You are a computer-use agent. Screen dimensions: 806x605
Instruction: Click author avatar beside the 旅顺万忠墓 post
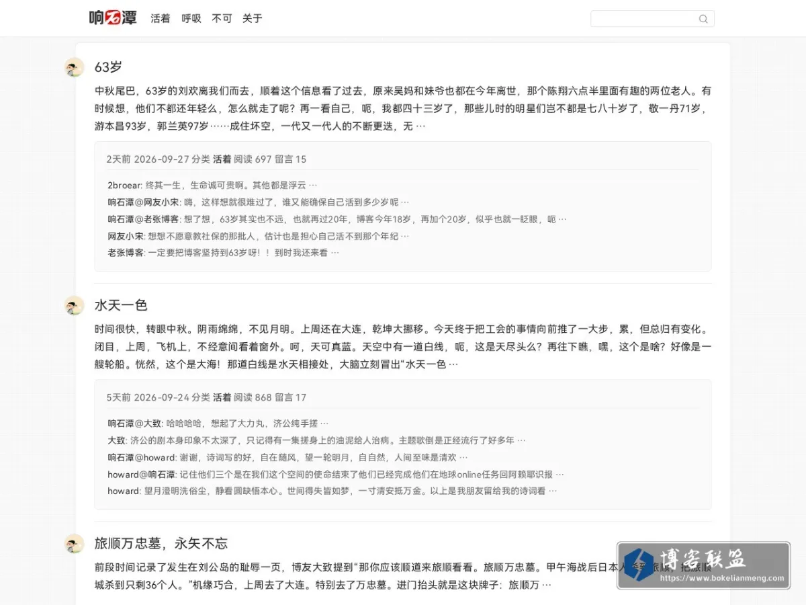tap(74, 543)
